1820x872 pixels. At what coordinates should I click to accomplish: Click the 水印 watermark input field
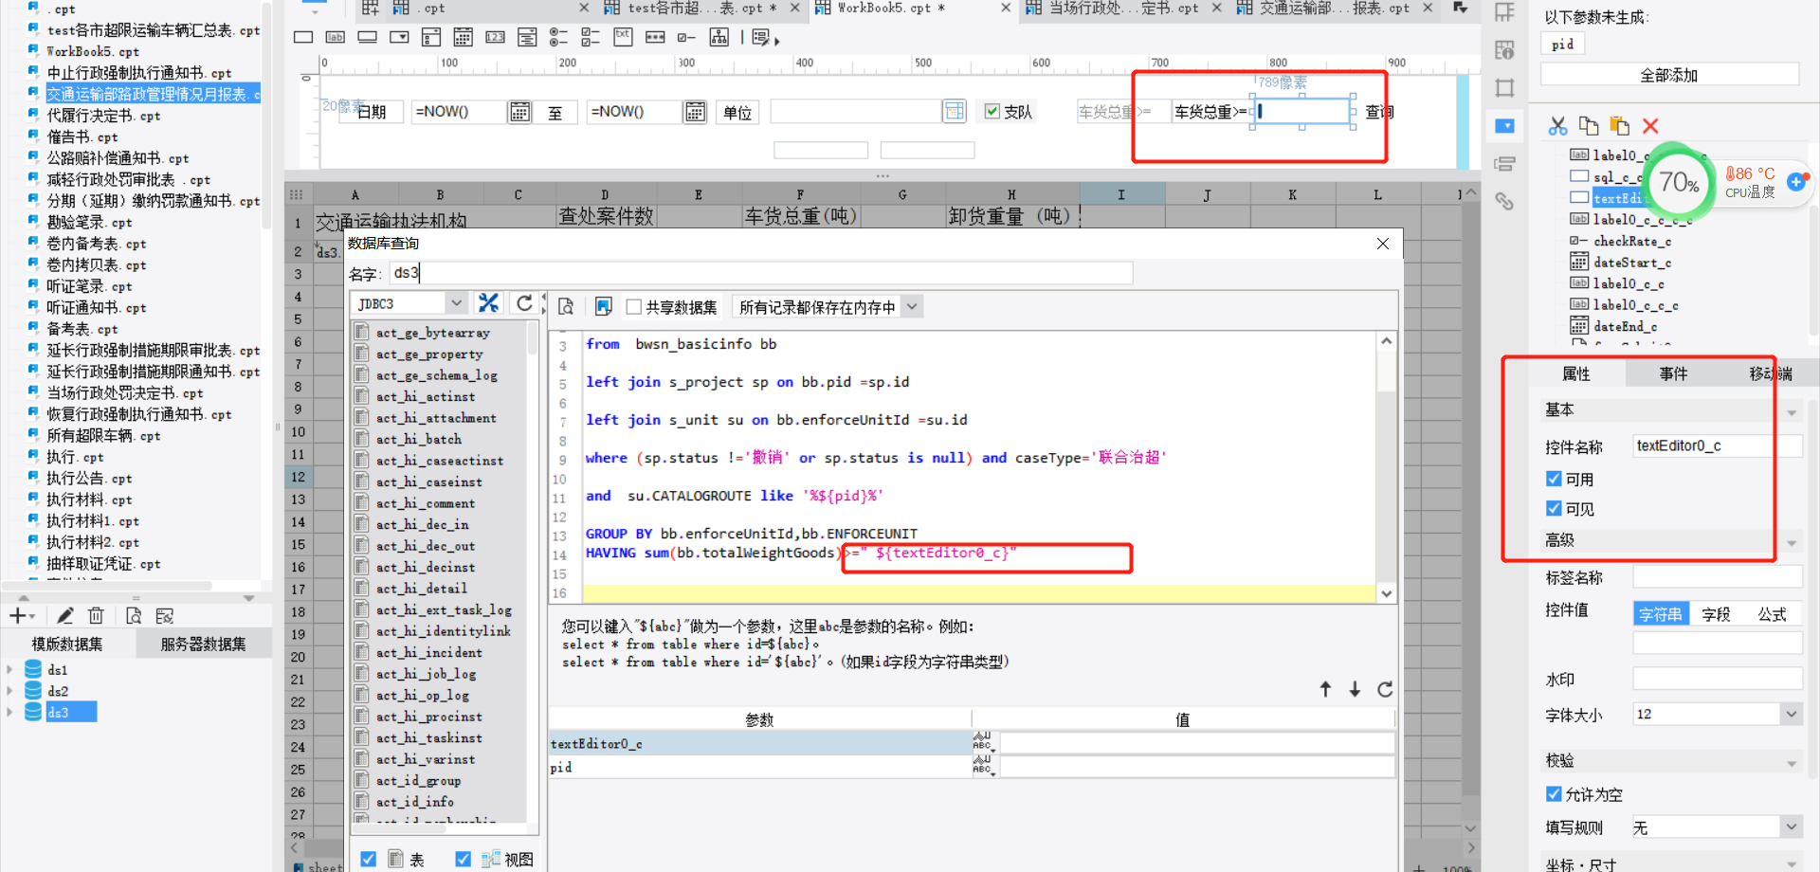pos(1718,679)
